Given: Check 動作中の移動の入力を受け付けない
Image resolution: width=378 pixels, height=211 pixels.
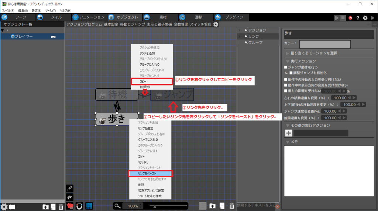Looking at the screenshot, I should coord(286,79).
